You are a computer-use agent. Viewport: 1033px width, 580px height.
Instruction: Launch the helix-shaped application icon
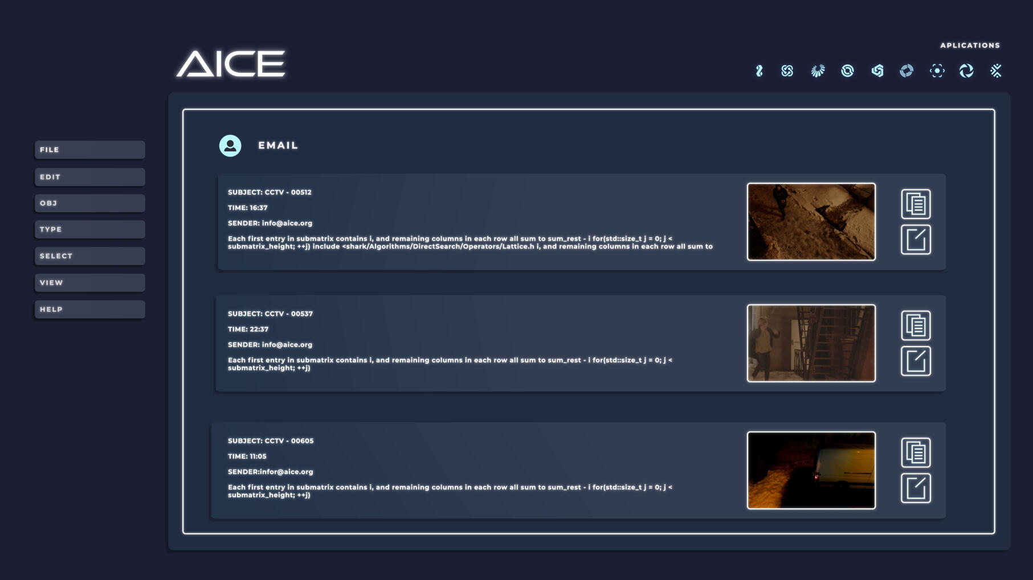tap(760, 71)
